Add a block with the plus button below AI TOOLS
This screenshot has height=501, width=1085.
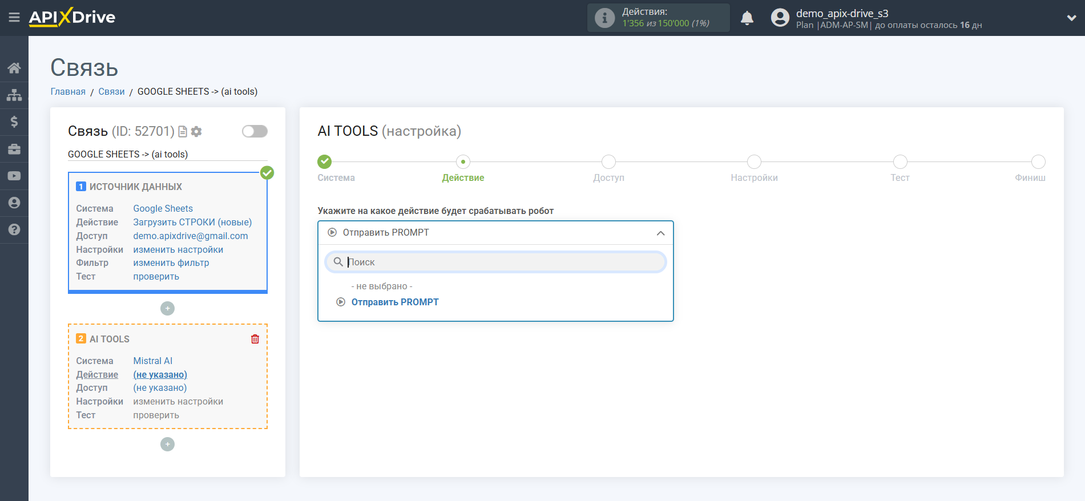tap(167, 444)
